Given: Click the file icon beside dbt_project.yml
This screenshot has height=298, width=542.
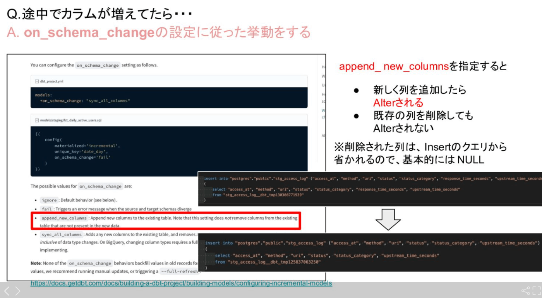Looking at the screenshot, I should pos(37,81).
